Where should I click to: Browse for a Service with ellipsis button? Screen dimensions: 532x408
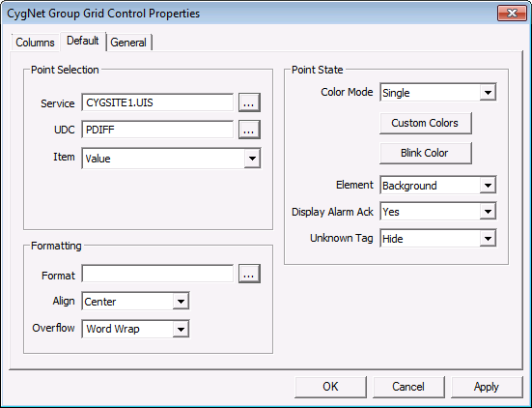click(x=249, y=102)
